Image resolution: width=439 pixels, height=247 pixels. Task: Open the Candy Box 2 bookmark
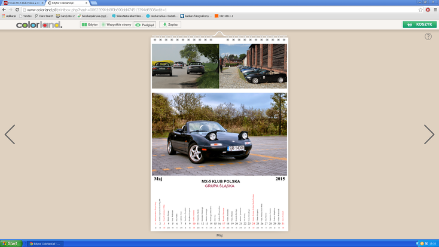[65, 16]
